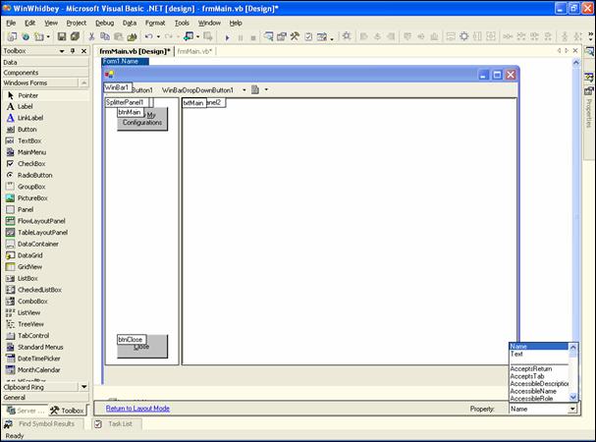Select Text in the property list
This screenshot has width=596, height=442.
(539, 354)
